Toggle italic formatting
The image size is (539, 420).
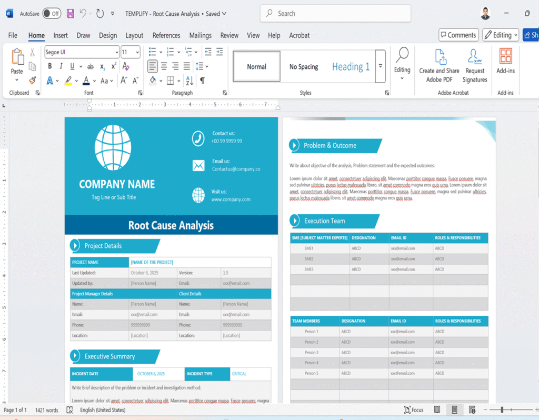(x=61, y=66)
